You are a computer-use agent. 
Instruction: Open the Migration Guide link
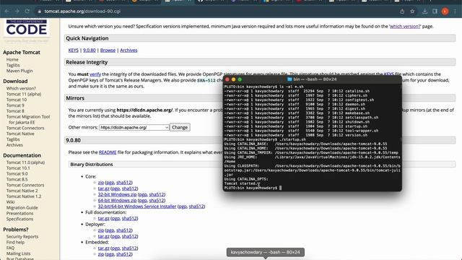22,207
